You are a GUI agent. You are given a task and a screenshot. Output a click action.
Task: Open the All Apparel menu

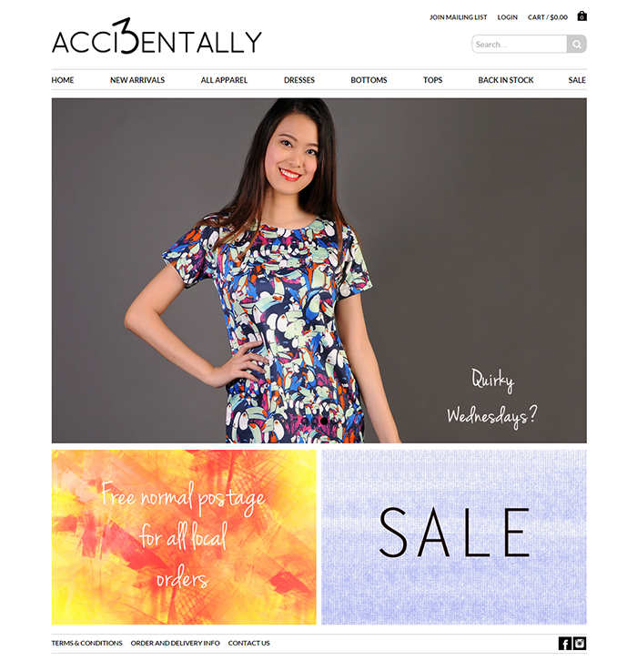[x=224, y=80]
